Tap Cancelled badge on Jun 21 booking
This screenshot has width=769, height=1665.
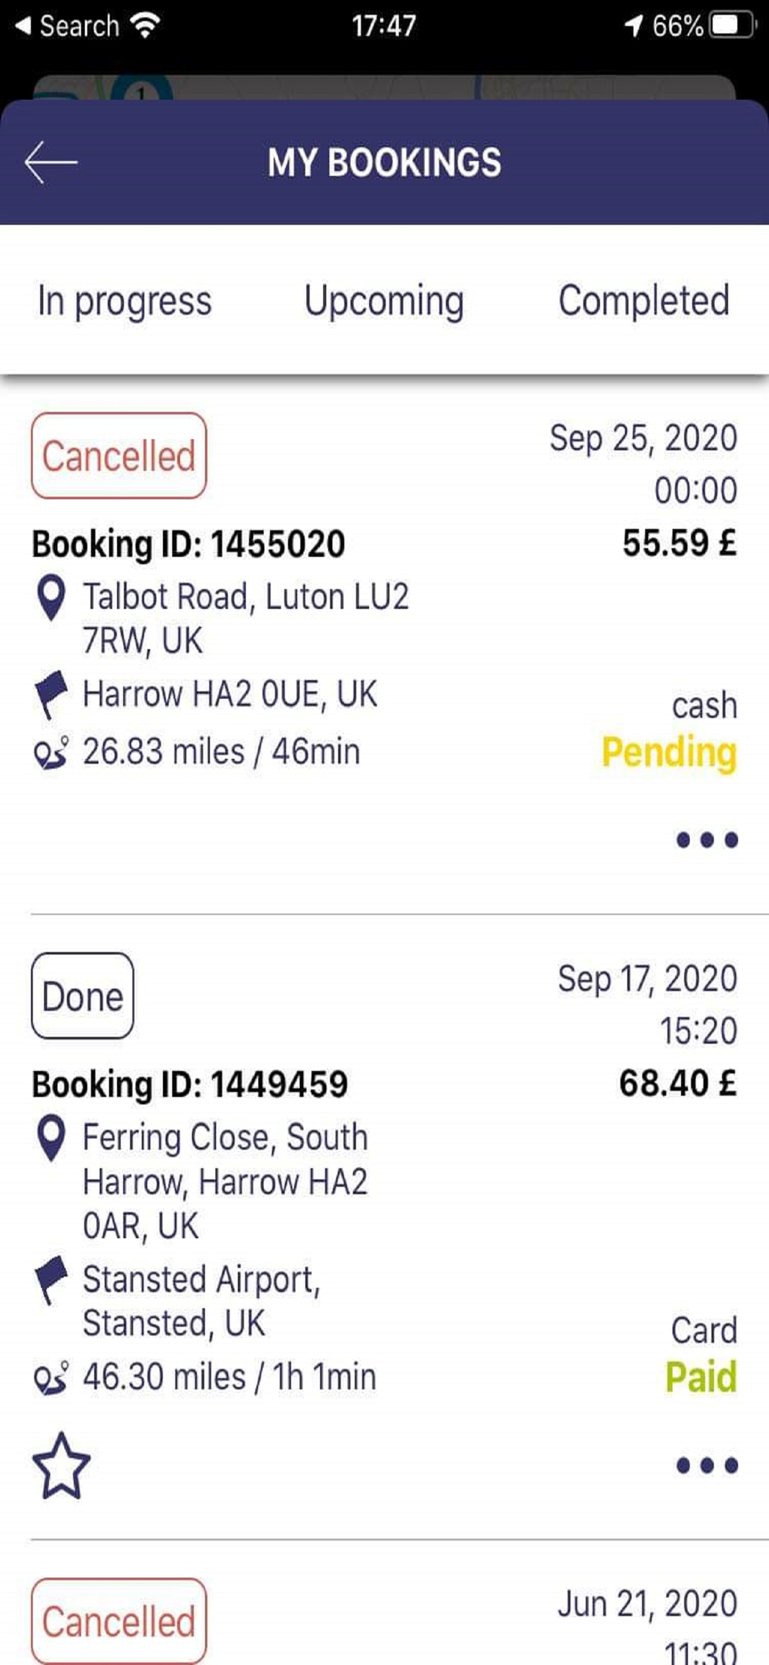[x=119, y=1620]
